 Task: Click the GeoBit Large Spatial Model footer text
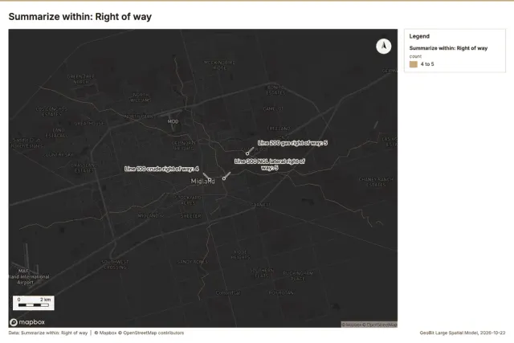pos(463,333)
